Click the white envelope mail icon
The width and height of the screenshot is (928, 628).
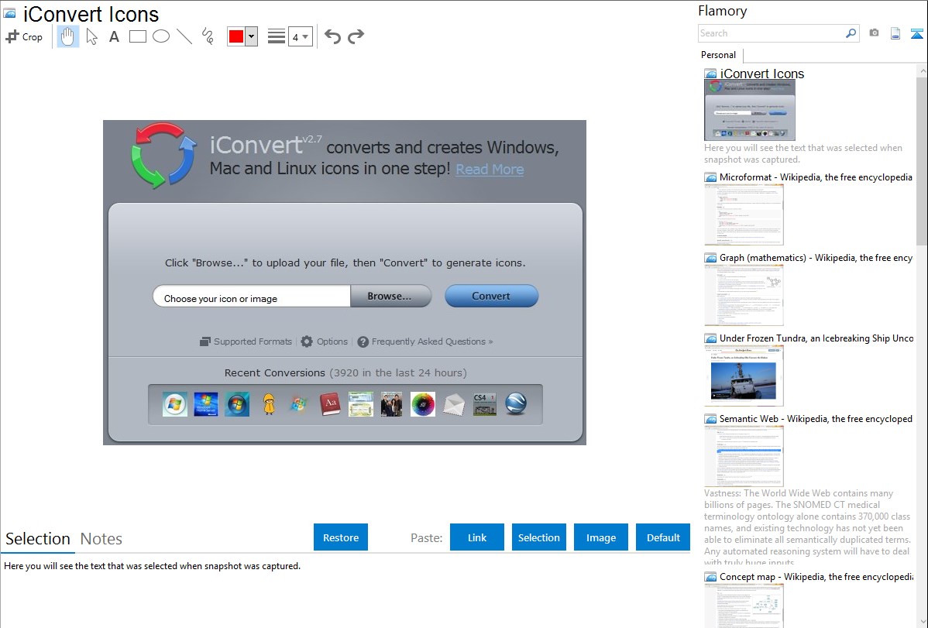coord(454,405)
